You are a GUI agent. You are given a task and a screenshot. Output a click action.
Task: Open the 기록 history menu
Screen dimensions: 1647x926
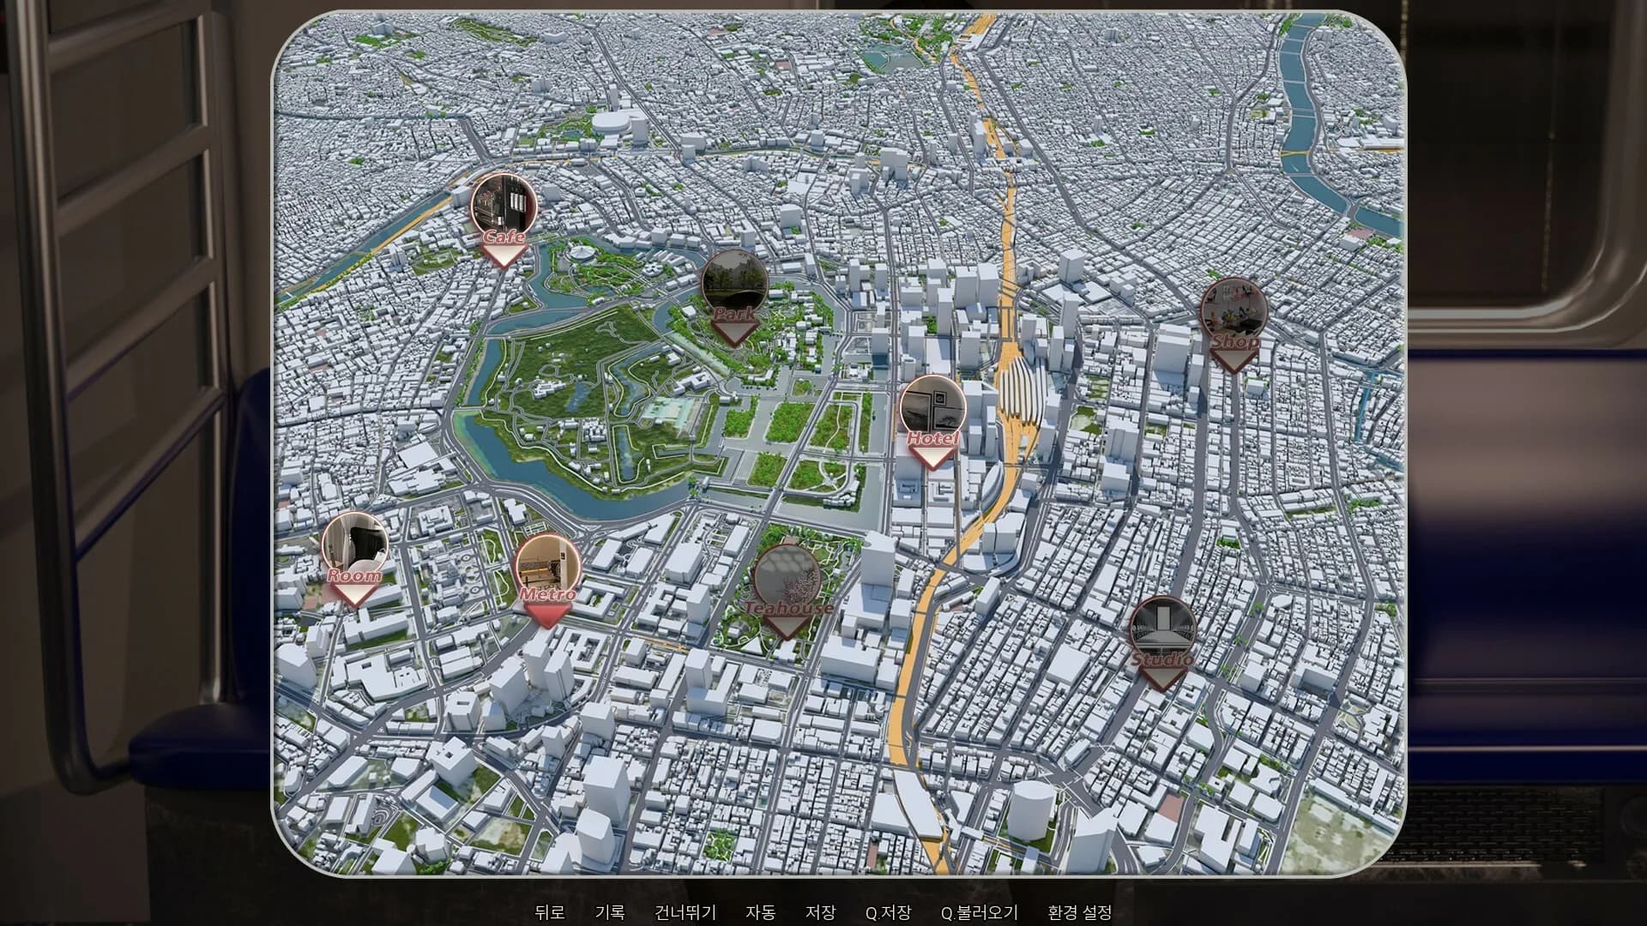610,913
